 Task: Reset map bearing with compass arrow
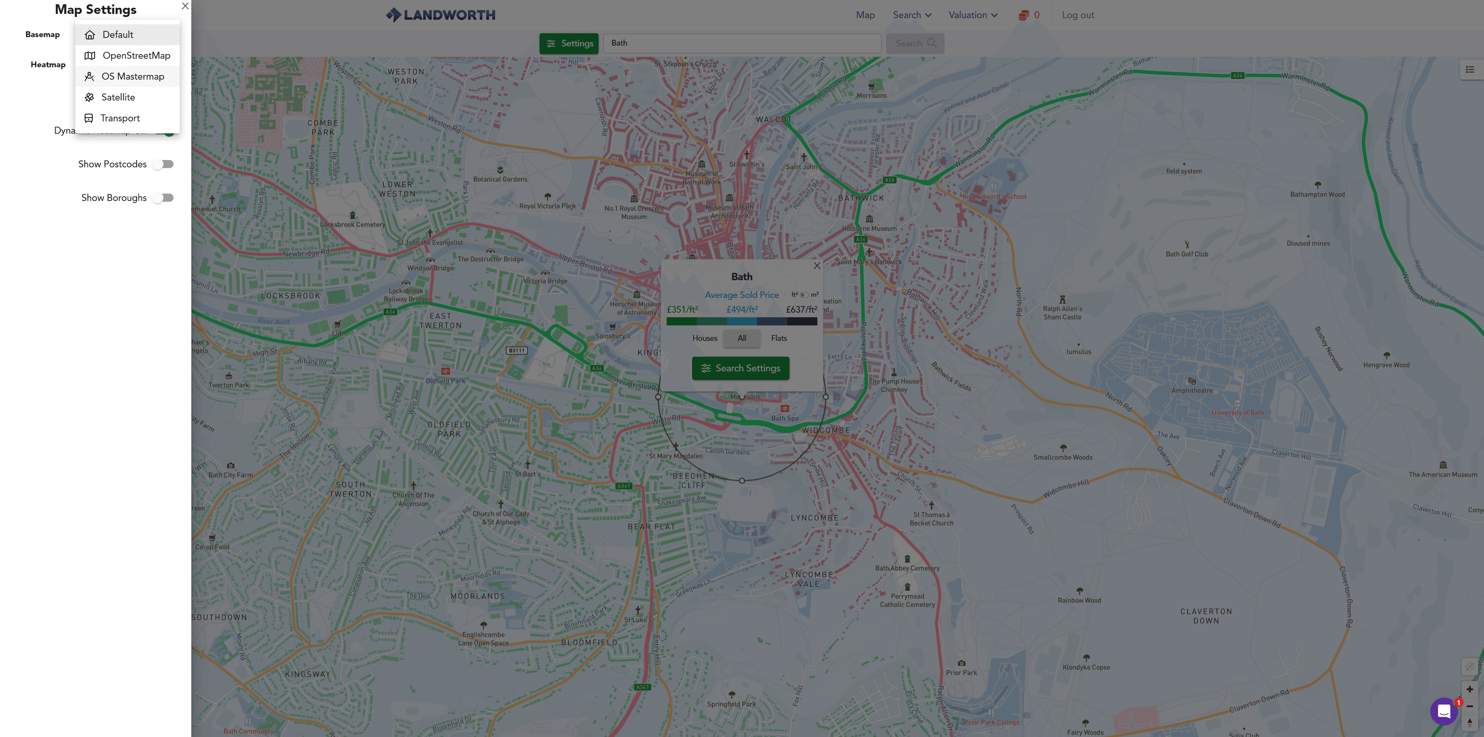point(1470,723)
